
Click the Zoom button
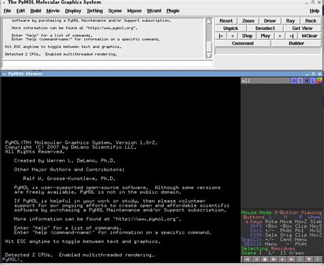pos(248,21)
